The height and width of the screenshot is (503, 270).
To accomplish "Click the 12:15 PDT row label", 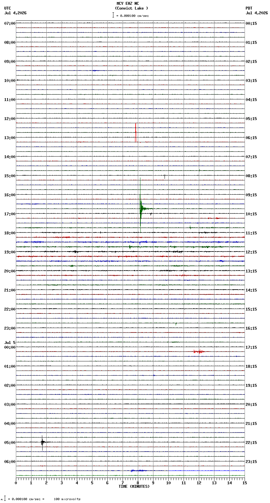I will coord(251,252).
